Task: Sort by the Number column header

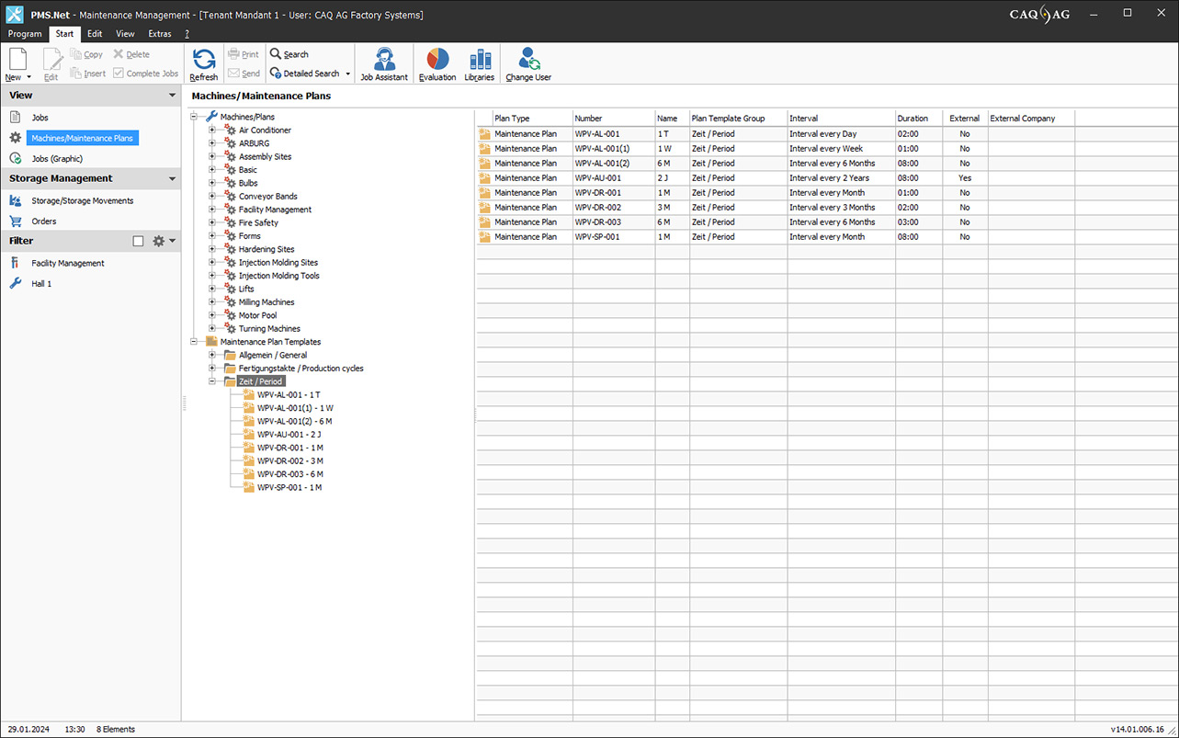Action: [614, 119]
